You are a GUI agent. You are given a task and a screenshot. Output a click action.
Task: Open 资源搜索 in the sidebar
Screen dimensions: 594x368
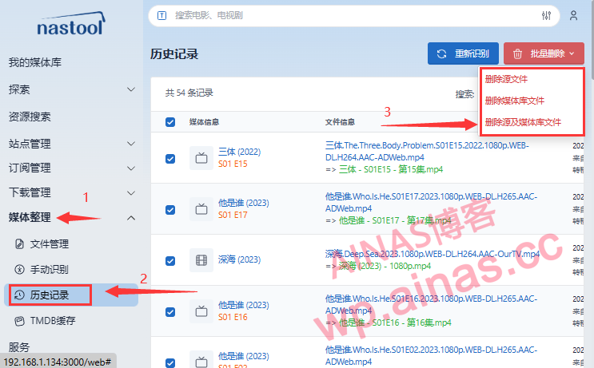tap(30, 117)
